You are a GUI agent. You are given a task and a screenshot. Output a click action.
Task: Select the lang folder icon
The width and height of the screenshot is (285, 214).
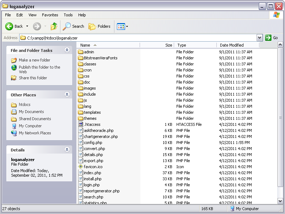pos(81,106)
